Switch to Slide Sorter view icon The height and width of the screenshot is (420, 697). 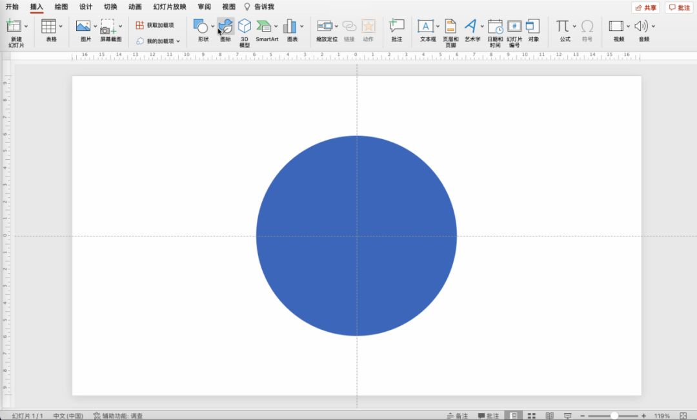[532, 415]
